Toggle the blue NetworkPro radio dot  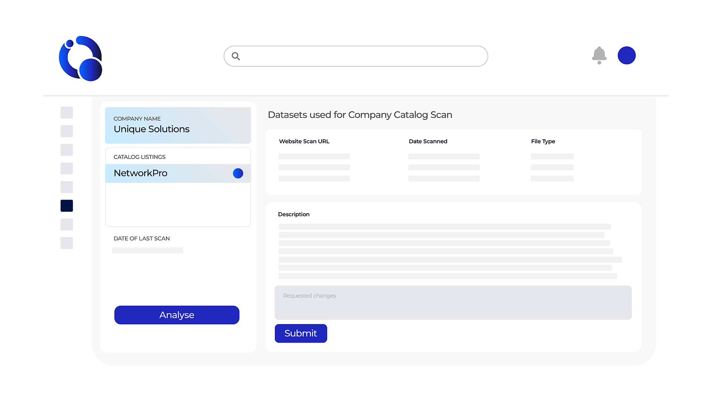tap(238, 173)
